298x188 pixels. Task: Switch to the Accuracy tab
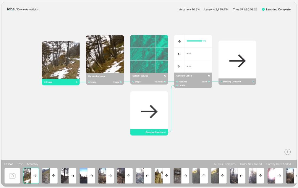click(x=32, y=164)
